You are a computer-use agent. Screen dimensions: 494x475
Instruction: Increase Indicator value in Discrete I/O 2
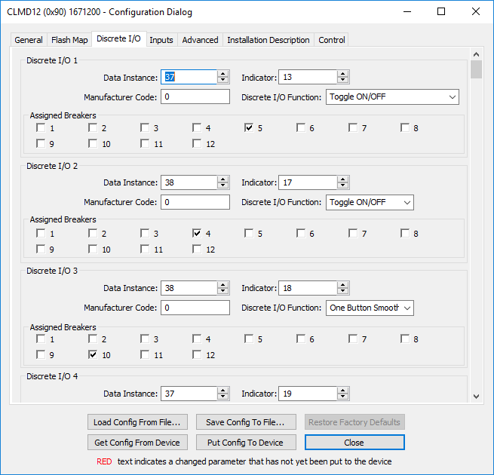[343, 179]
